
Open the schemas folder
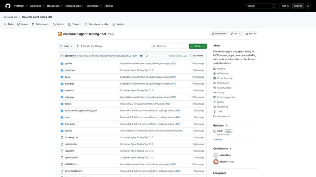click(69, 97)
